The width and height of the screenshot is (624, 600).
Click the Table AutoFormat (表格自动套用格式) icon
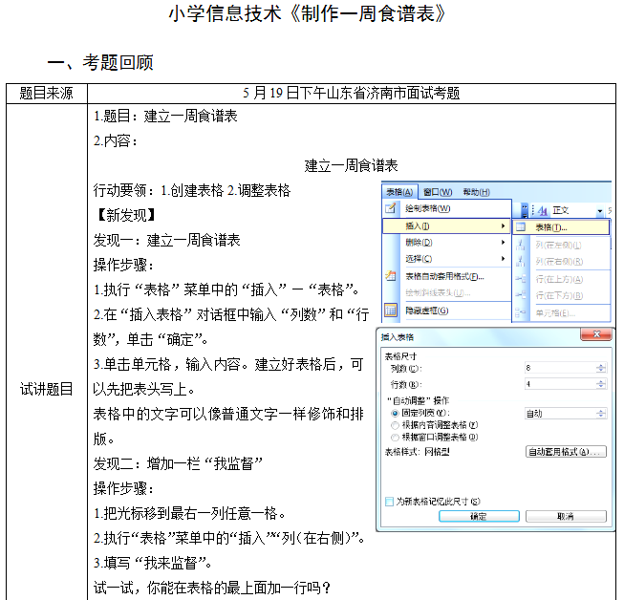point(390,276)
